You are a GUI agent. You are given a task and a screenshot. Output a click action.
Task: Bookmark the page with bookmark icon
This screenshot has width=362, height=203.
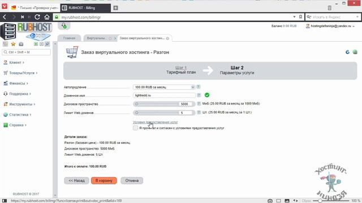[x=300, y=17]
